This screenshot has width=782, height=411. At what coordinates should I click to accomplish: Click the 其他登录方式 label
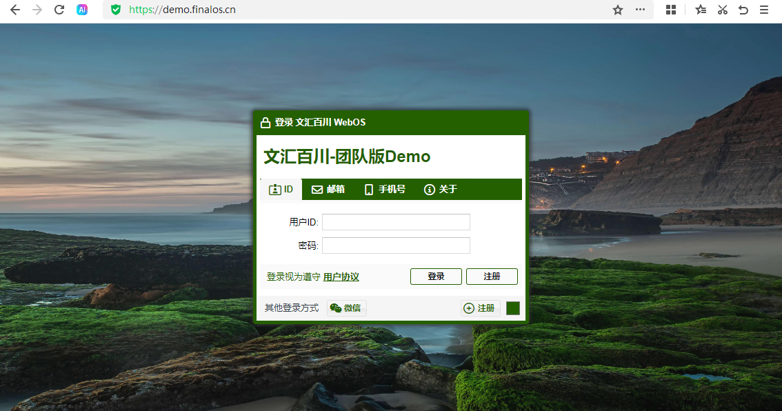tap(292, 308)
